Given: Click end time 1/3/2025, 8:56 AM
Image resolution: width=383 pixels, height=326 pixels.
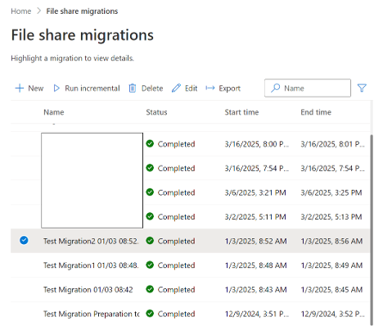Looking at the screenshot, I should tap(331, 241).
